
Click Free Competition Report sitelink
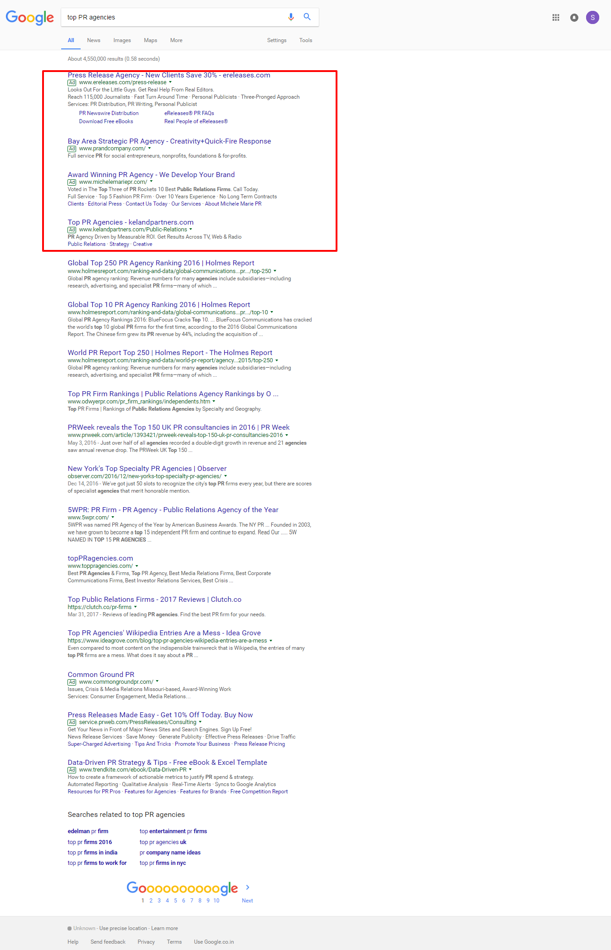pyautogui.click(x=259, y=792)
